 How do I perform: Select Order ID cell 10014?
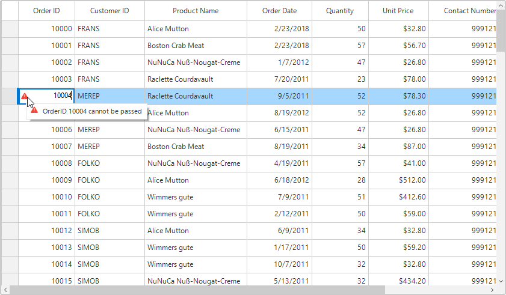coord(46,264)
